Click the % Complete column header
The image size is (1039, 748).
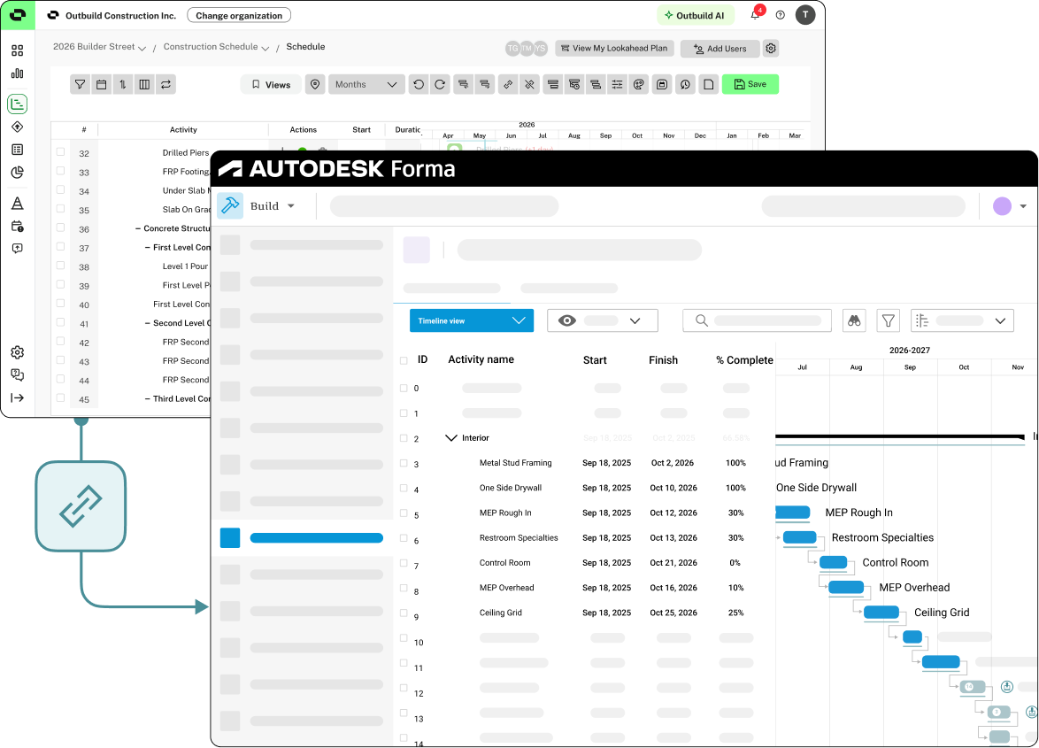coord(744,360)
